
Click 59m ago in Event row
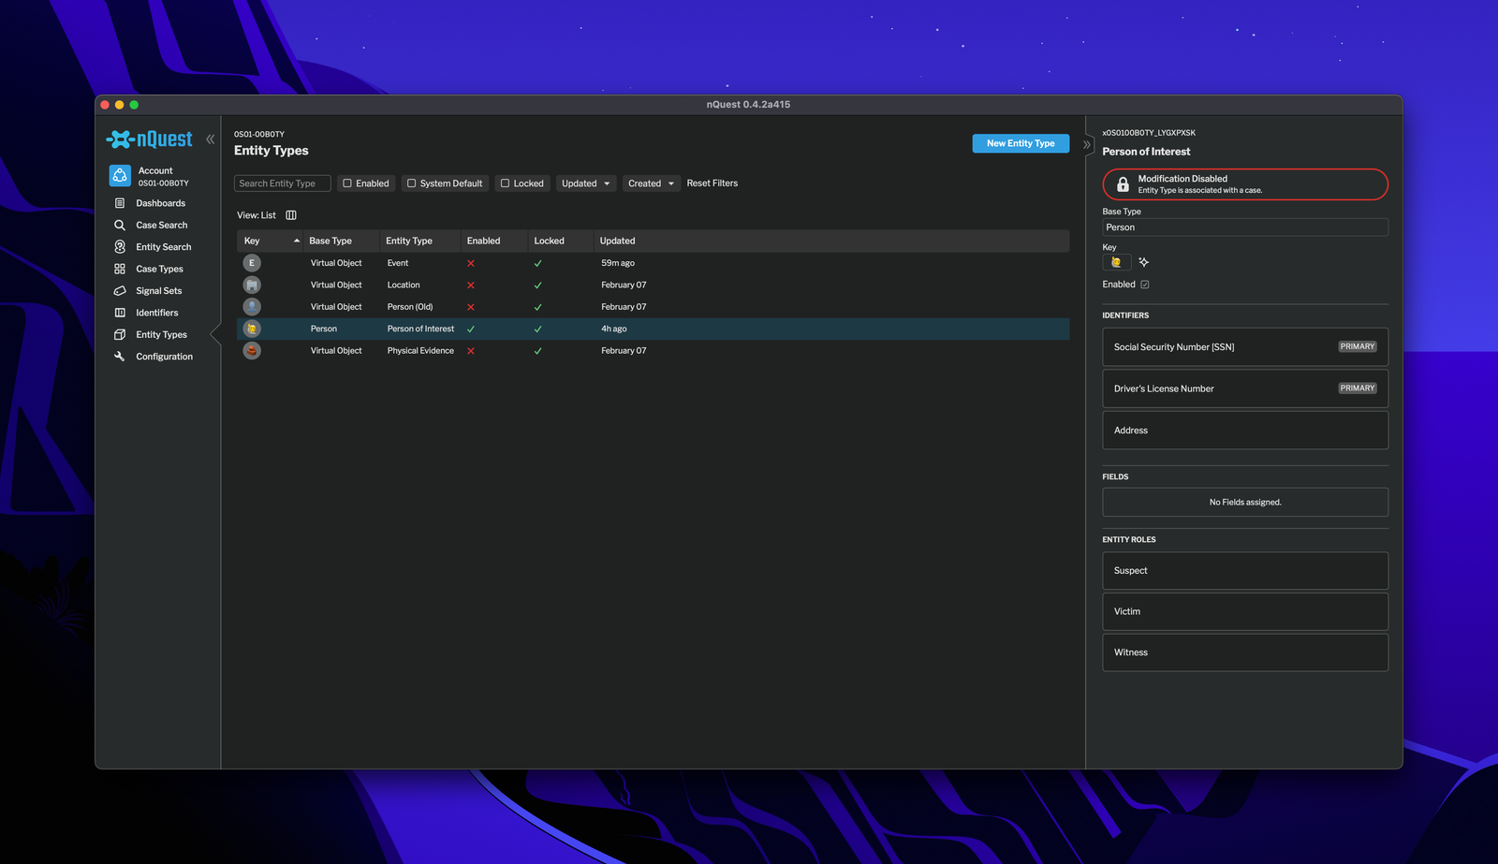coord(618,263)
